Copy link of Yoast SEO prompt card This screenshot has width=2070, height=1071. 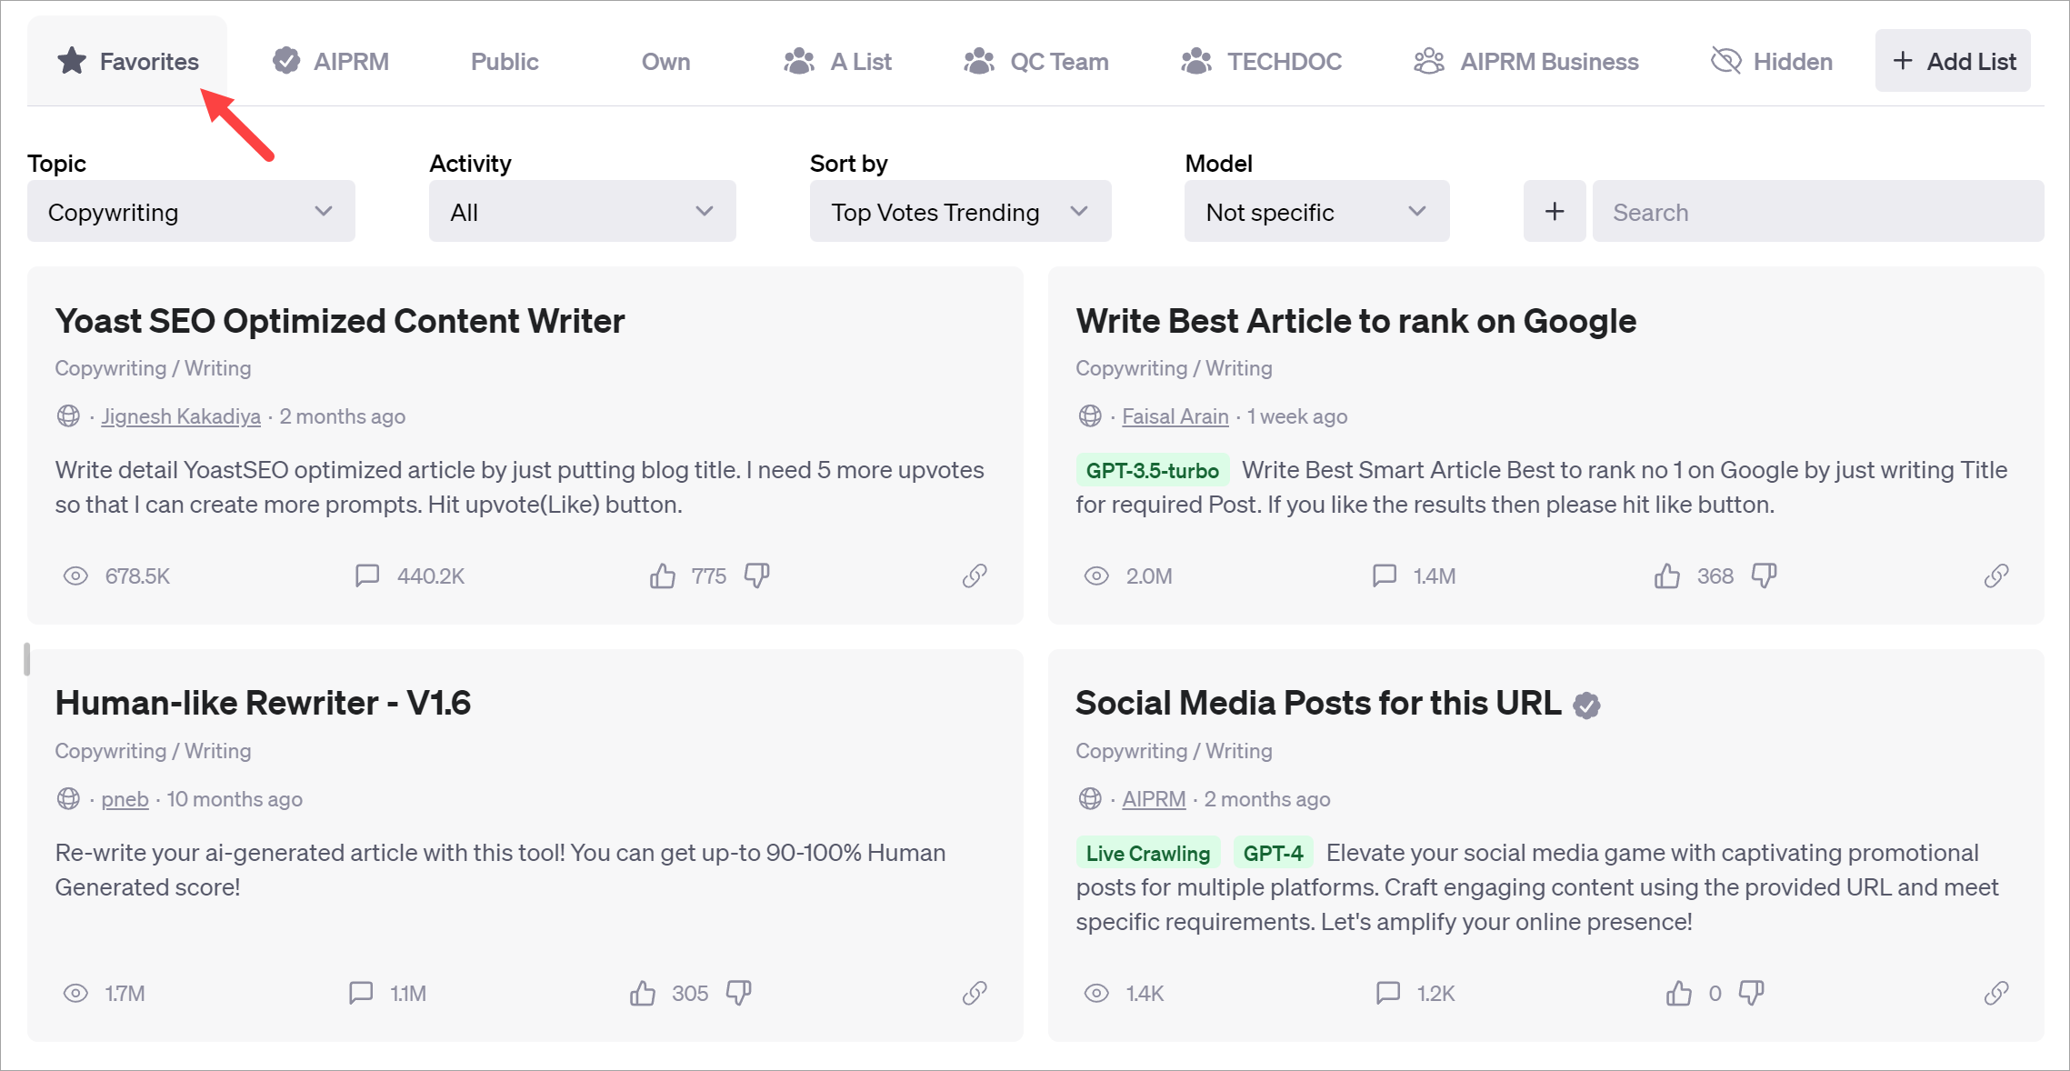[x=975, y=576]
